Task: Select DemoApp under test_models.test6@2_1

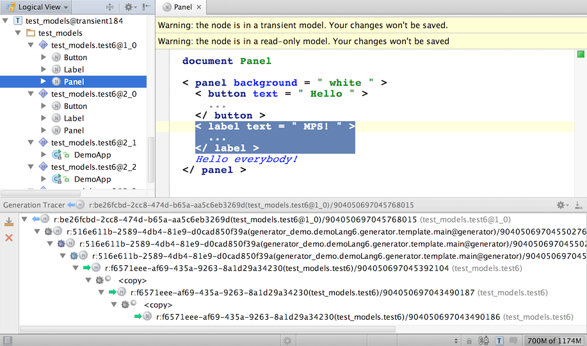Action: click(x=92, y=155)
